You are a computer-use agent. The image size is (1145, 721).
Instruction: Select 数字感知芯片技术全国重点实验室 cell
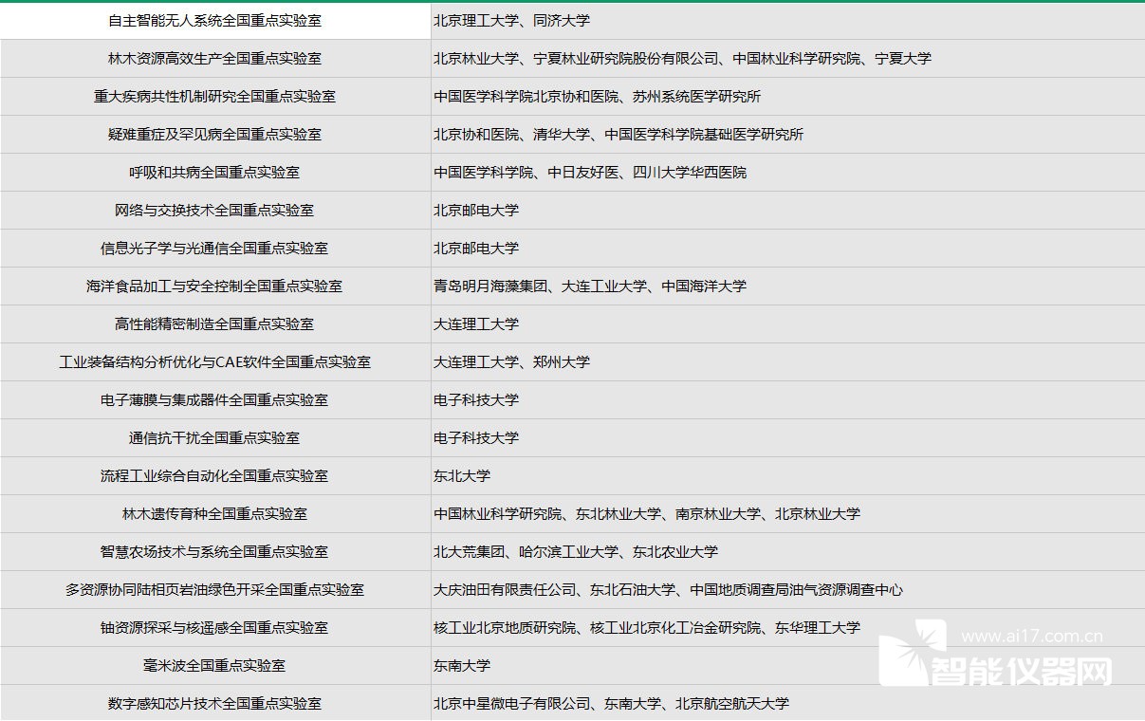tap(215, 703)
